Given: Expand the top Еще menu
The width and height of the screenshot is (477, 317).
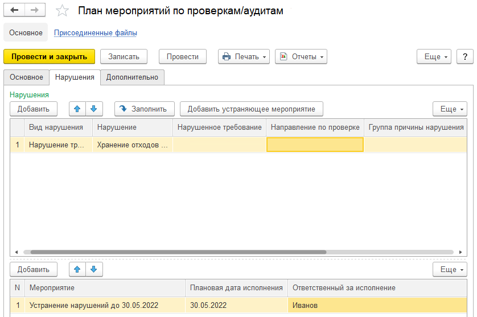Looking at the screenshot, I should (x=434, y=56).
